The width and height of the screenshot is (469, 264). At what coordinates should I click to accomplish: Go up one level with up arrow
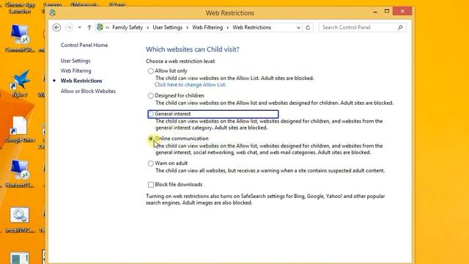[89, 28]
